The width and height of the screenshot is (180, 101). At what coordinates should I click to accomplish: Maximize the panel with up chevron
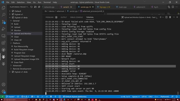(174, 17)
